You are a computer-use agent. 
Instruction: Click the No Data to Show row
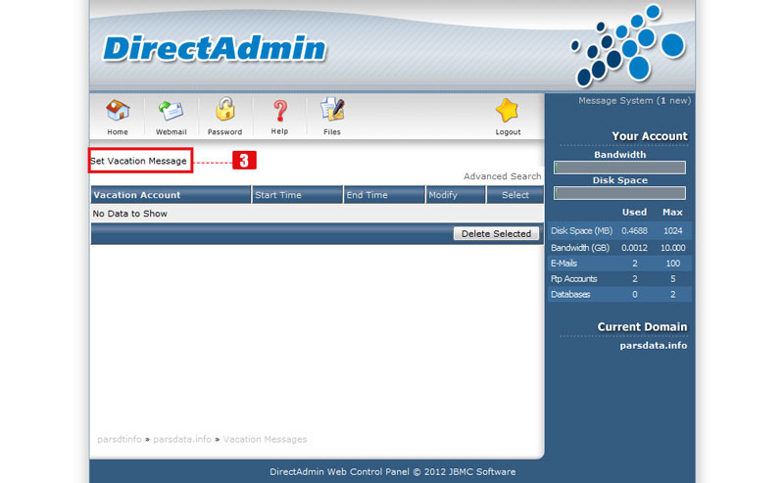(317, 214)
